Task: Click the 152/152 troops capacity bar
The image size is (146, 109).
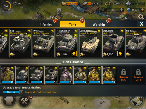Action: coord(11,92)
